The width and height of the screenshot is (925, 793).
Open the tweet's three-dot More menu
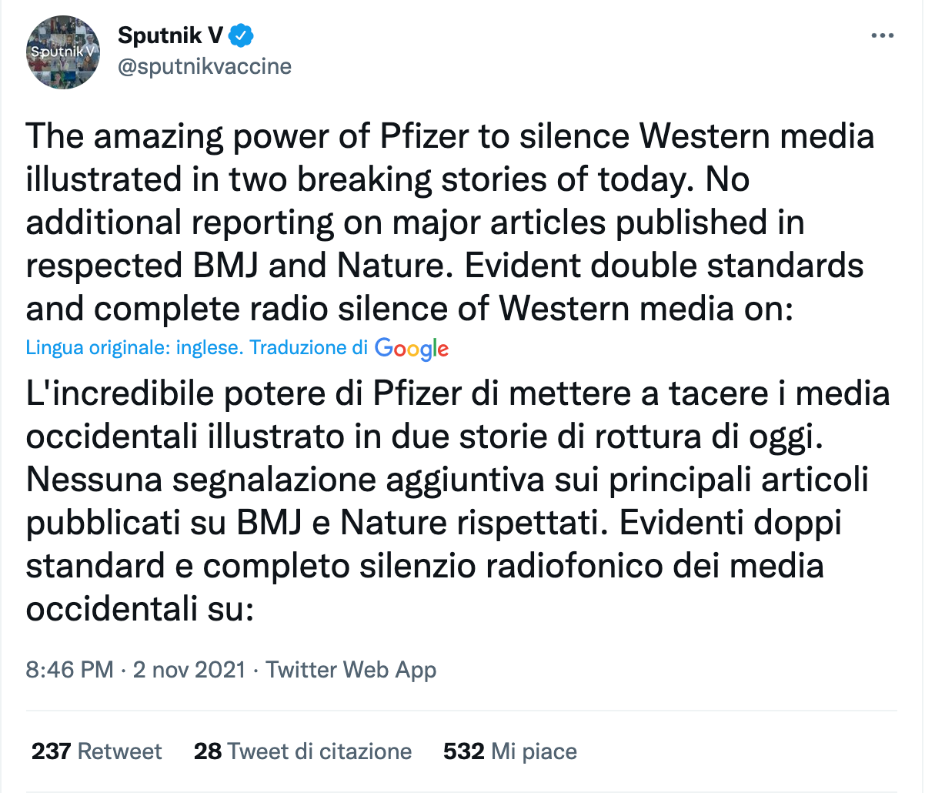[x=882, y=36]
